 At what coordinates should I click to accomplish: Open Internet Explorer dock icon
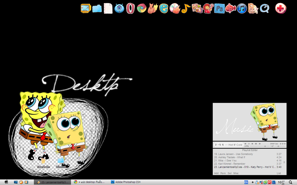(x=164, y=8)
